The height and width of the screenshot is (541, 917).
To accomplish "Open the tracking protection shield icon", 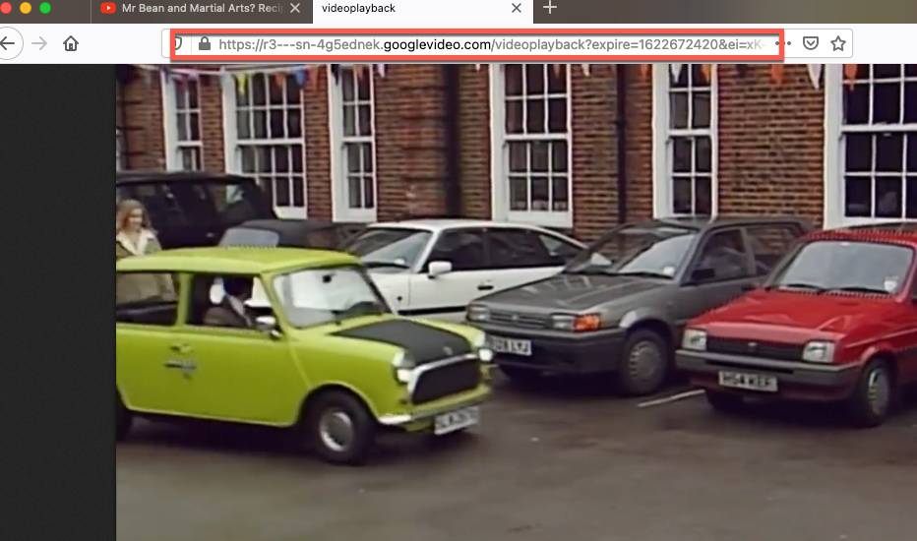I will (x=179, y=44).
